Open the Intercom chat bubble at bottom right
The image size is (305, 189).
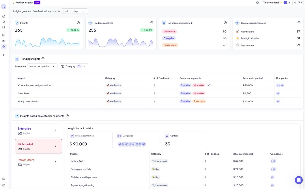click(x=298, y=180)
